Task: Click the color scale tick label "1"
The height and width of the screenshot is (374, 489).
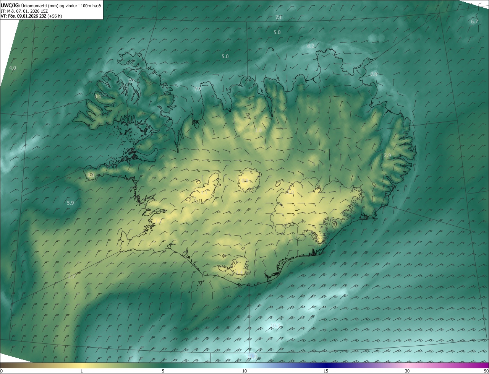Action: pyautogui.click(x=82, y=371)
